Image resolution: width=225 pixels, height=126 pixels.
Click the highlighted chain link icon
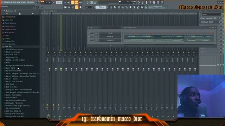77,7
